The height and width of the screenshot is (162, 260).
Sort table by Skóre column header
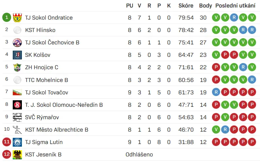point(186,6)
